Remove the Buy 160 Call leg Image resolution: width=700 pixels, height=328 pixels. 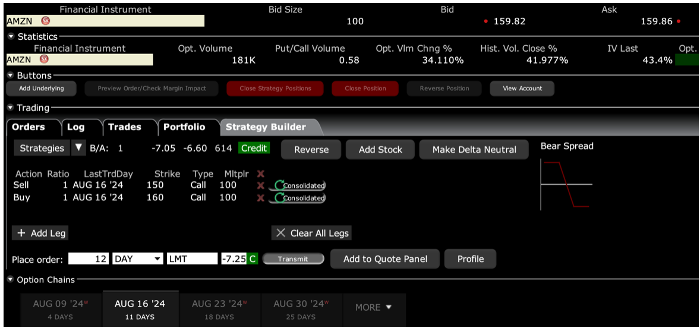click(x=260, y=198)
